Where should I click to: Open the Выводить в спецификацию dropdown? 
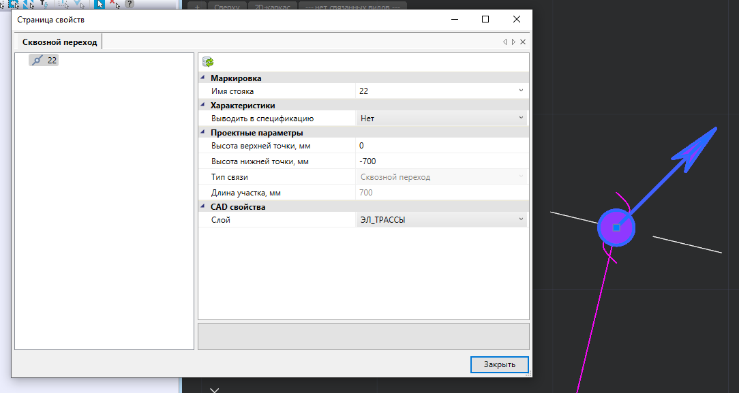(x=521, y=118)
